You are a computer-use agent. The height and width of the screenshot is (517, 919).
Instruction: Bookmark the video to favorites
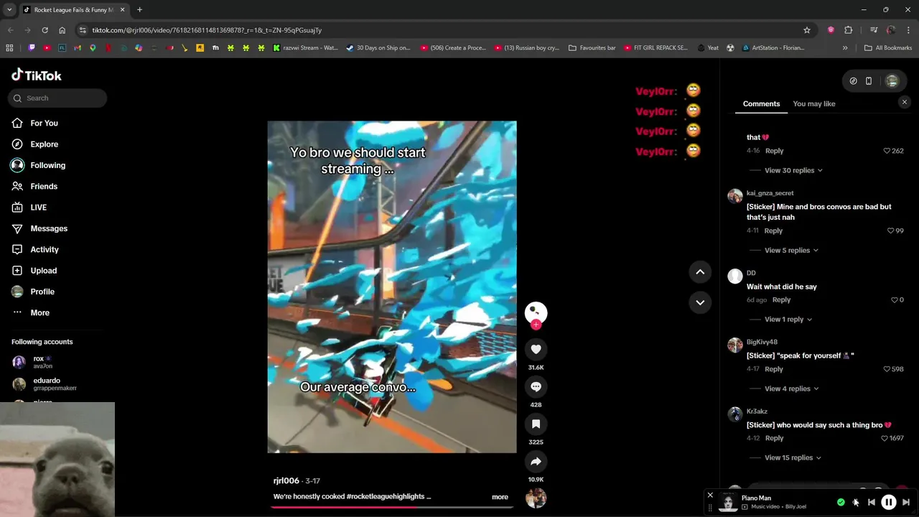click(536, 424)
